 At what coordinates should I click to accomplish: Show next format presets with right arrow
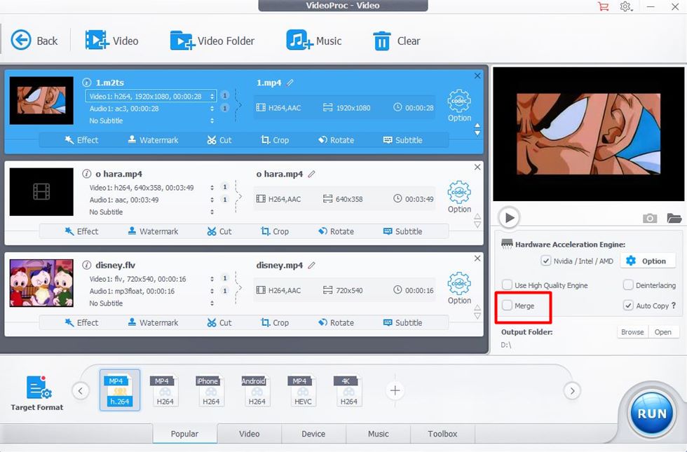click(x=572, y=391)
